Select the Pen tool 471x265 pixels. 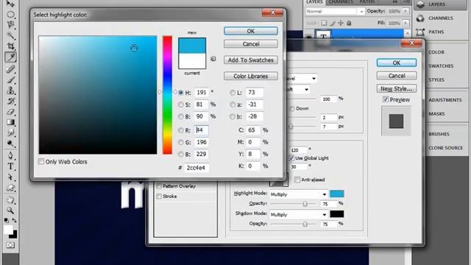pos(10,155)
